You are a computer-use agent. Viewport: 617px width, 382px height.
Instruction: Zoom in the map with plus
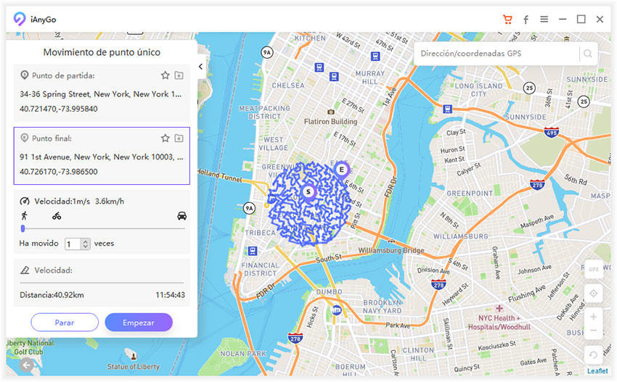593,317
